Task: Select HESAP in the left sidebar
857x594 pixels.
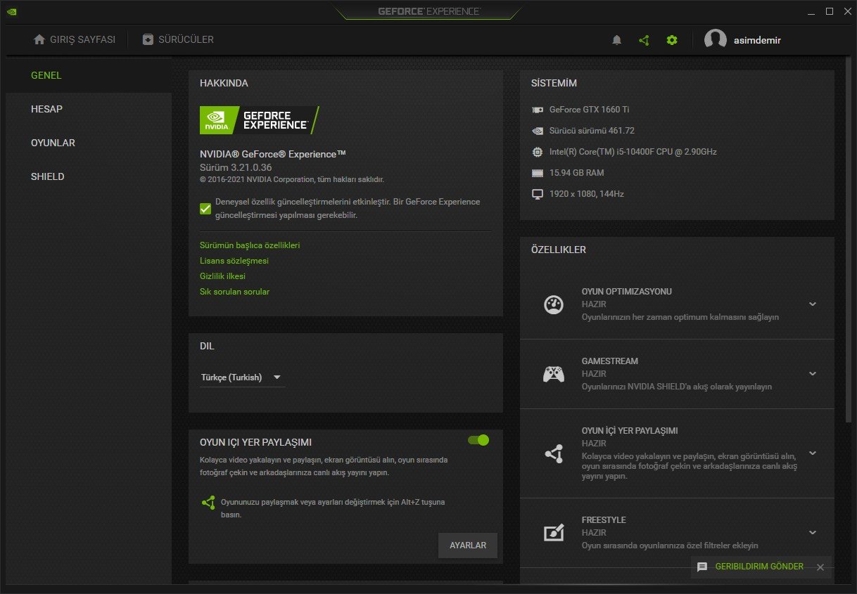Action: click(x=47, y=109)
